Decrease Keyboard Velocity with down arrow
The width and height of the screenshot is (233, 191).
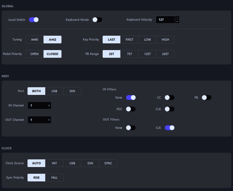coord(177,21)
